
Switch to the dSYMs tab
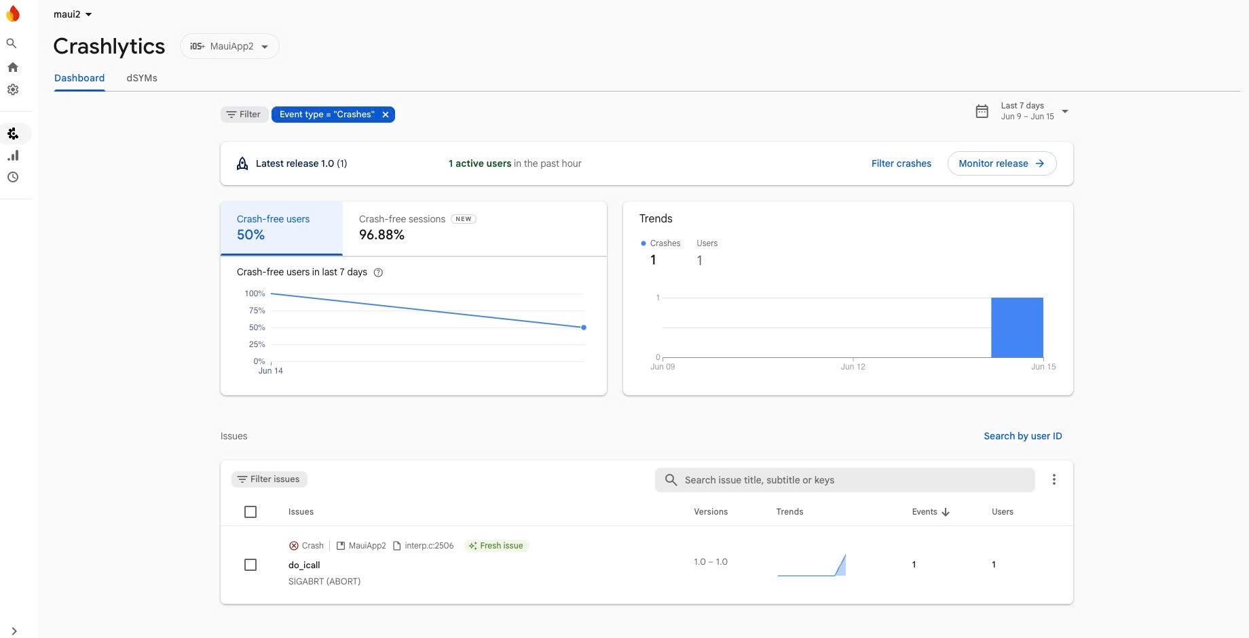click(x=142, y=78)
